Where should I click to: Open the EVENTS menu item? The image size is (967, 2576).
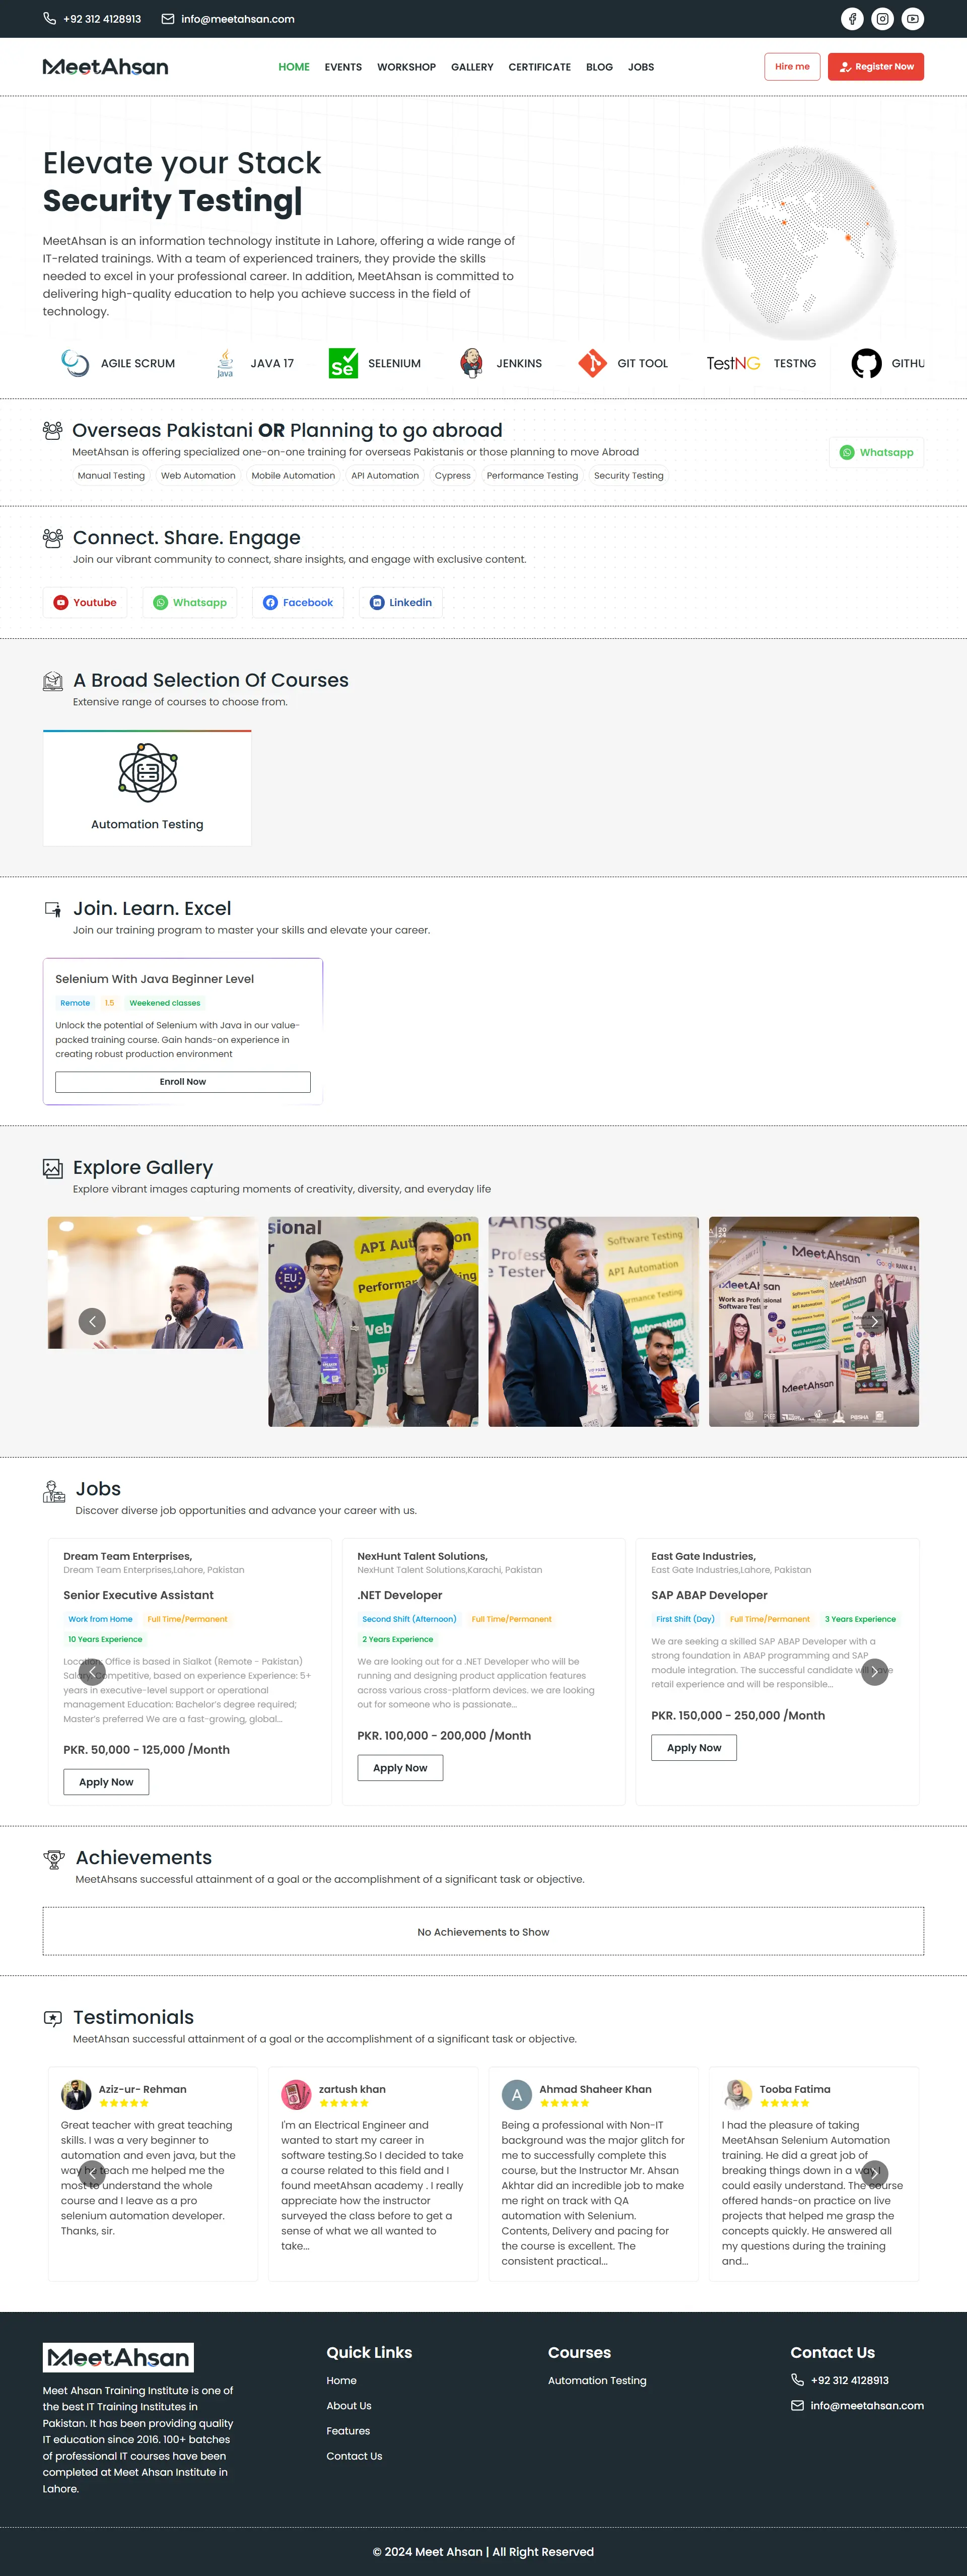click(x=343, y=67)
